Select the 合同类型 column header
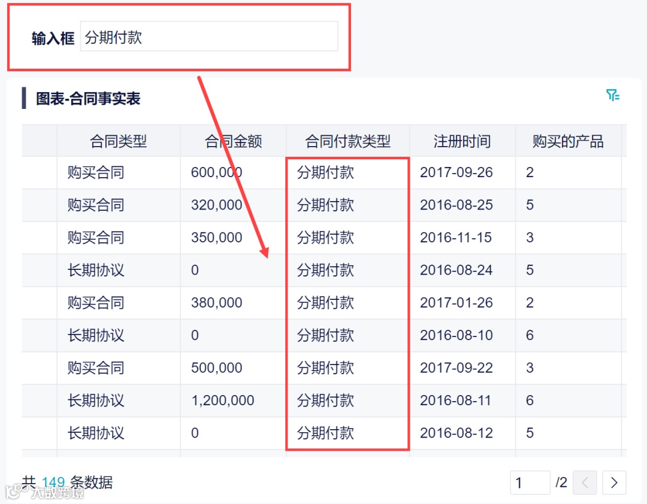Viewport: 647px width, 504px height. pyautogui.click(x=119, y=141)
